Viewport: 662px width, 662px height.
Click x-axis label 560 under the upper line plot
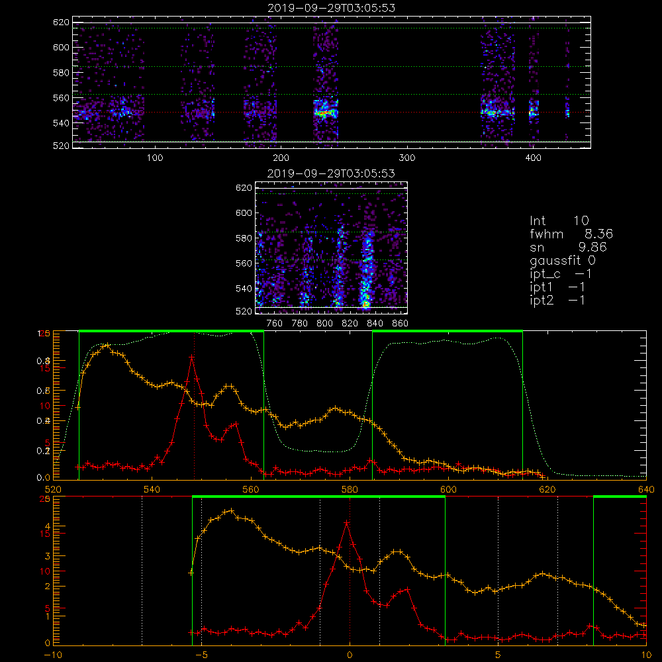point(251,490)
